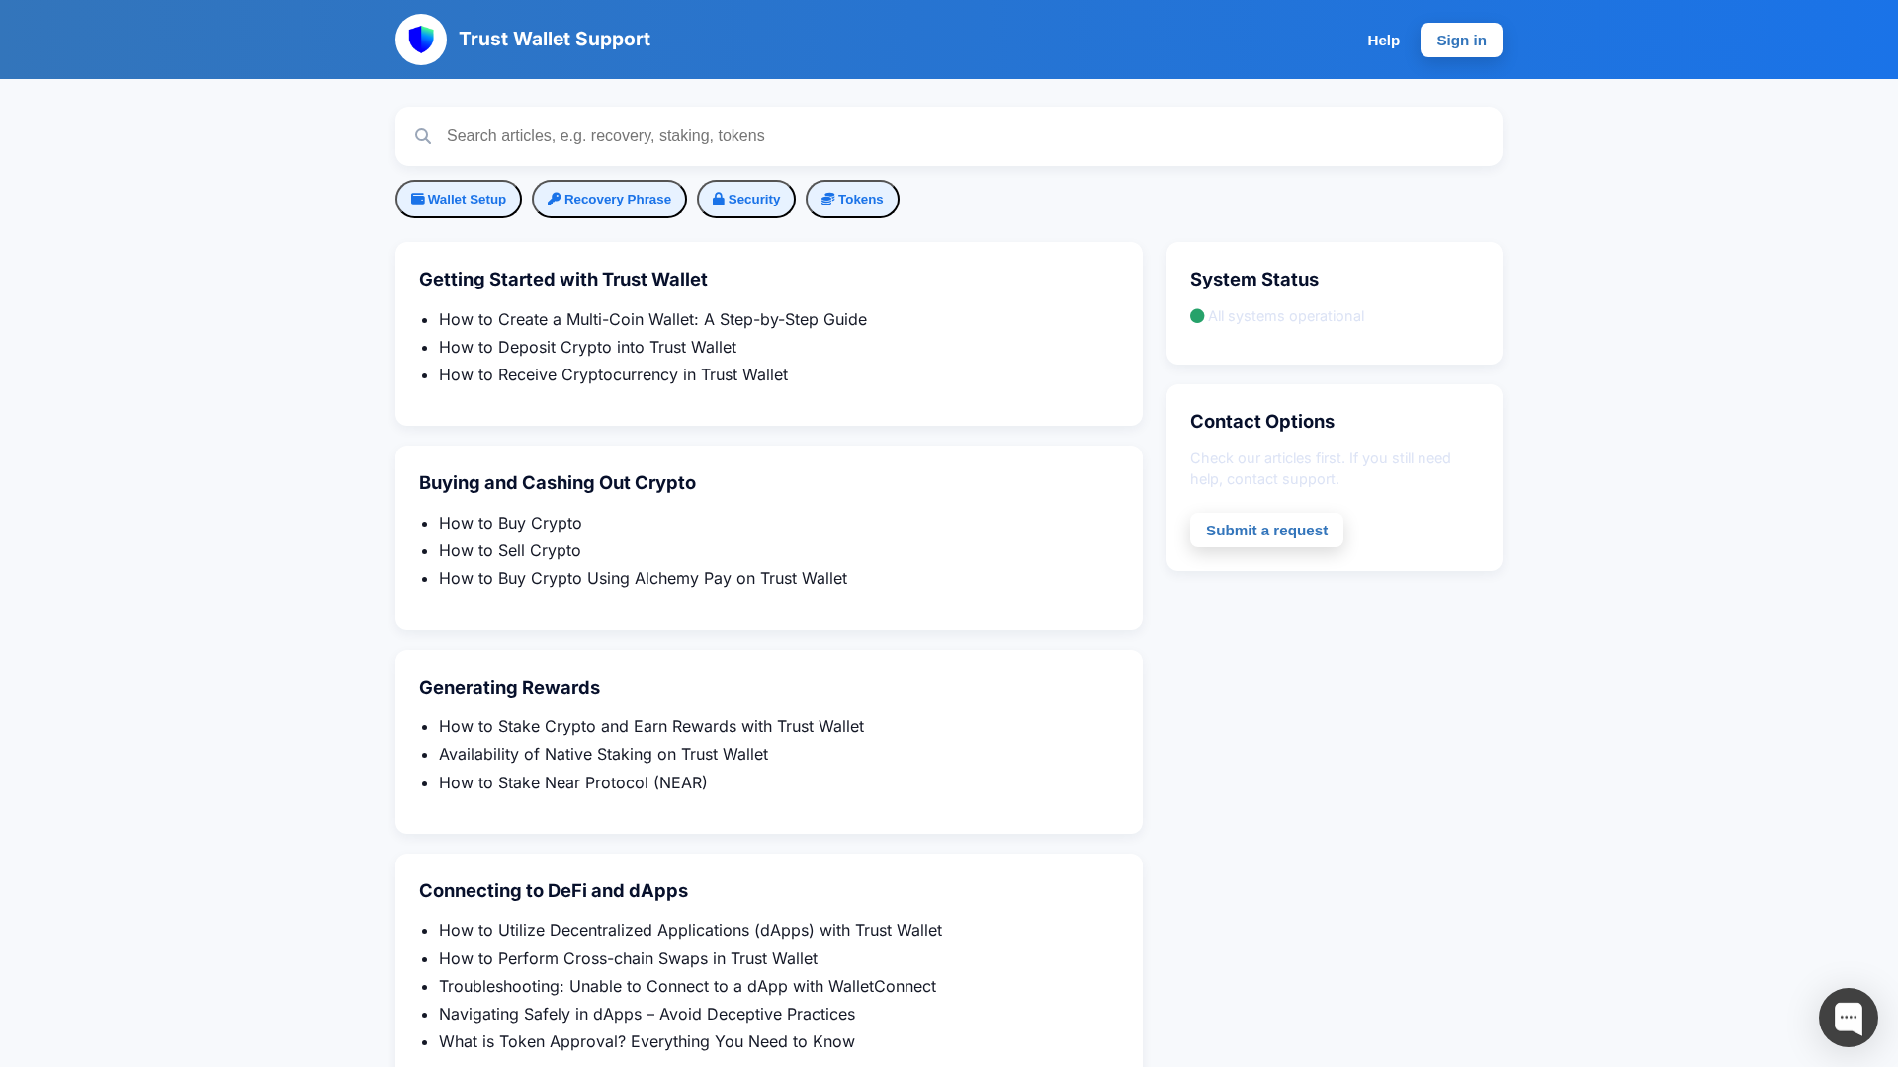Focus the Search articles input field
The width and height of the screenshot is (1898, 1067).
(949, 136)
